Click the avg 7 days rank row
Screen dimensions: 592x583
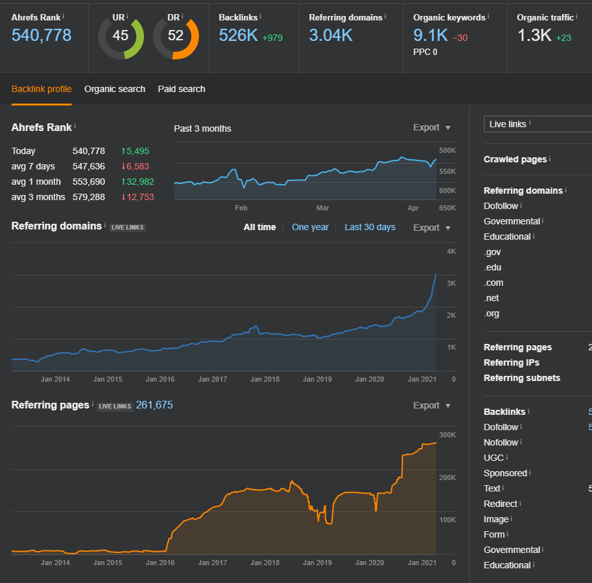tap(80, 166)
